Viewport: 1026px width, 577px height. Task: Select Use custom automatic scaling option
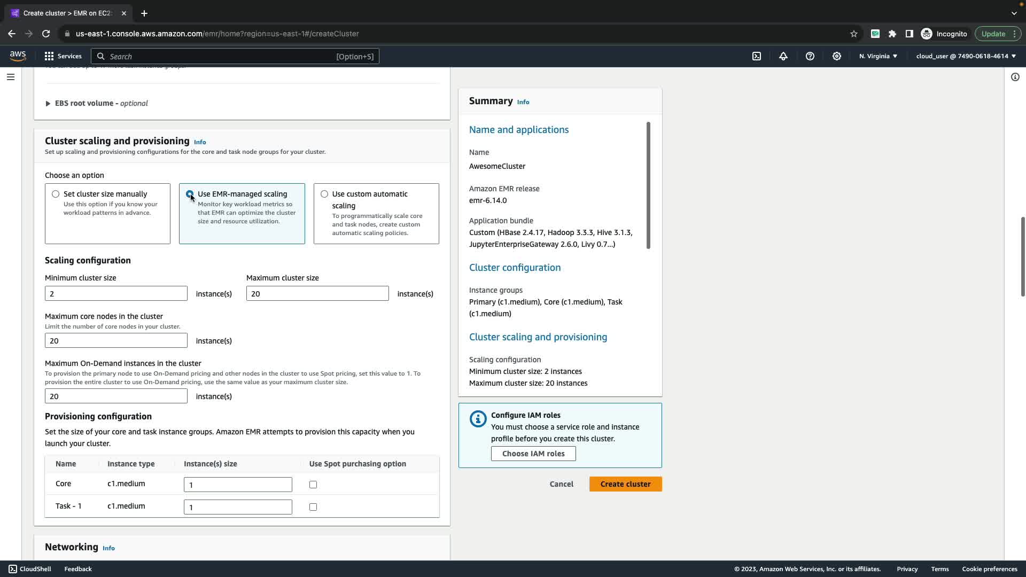click(324, 194)
